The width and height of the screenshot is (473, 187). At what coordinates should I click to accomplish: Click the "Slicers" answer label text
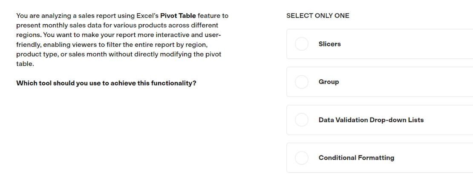(329, 44)
